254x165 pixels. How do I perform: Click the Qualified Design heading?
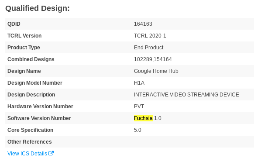pyautogui.click(x=38, y=8)
